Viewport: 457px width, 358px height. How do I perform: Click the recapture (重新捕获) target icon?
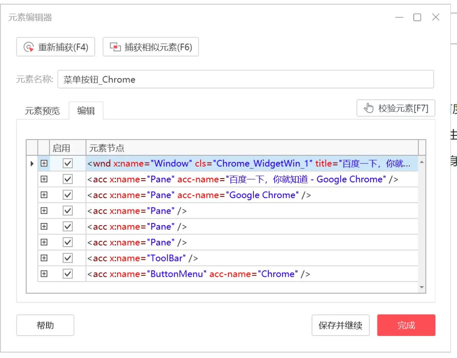29,47
